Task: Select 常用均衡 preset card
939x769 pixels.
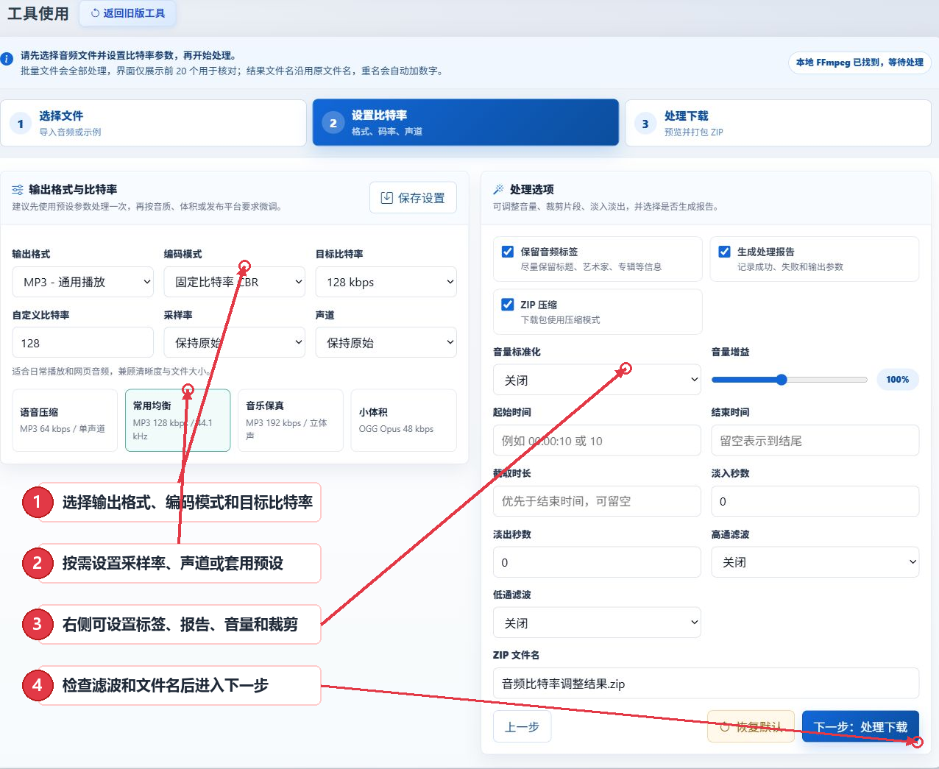Action: (178, 420)
